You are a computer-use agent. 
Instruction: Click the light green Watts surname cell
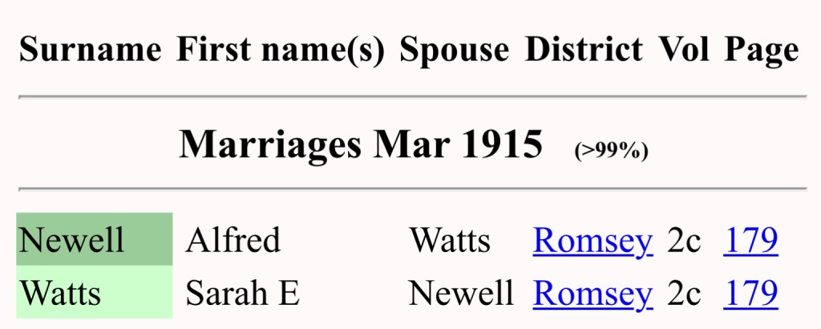[94, 293]
